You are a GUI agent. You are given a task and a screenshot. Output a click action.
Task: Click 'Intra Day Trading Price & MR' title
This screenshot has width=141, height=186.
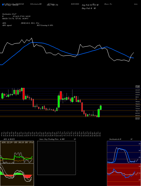click(52, 139)
